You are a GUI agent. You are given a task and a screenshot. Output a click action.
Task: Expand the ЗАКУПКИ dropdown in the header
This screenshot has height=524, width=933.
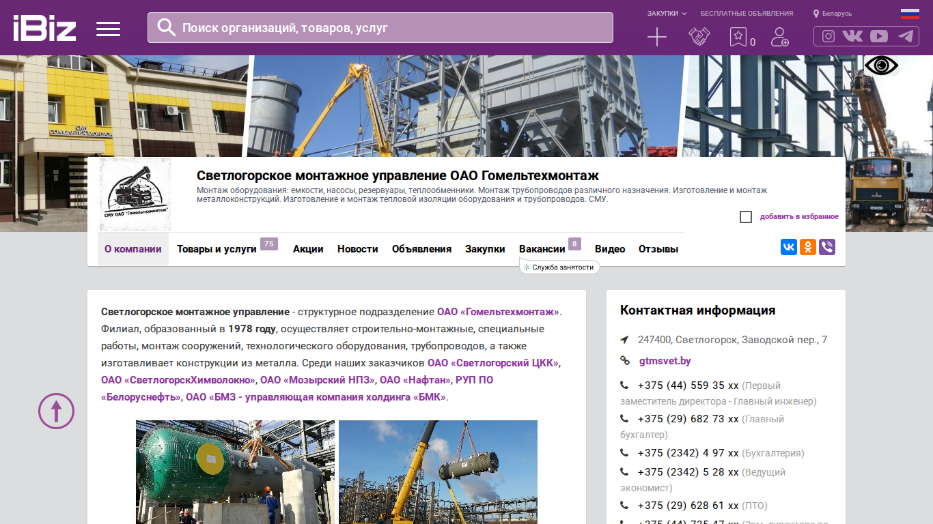(x=667, y=14)
